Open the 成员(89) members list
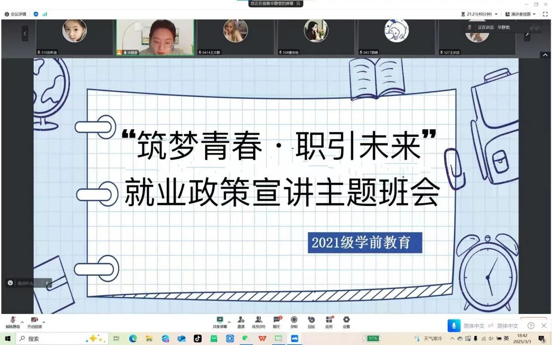Screen dimensions: 552x345 coord(258,320)
